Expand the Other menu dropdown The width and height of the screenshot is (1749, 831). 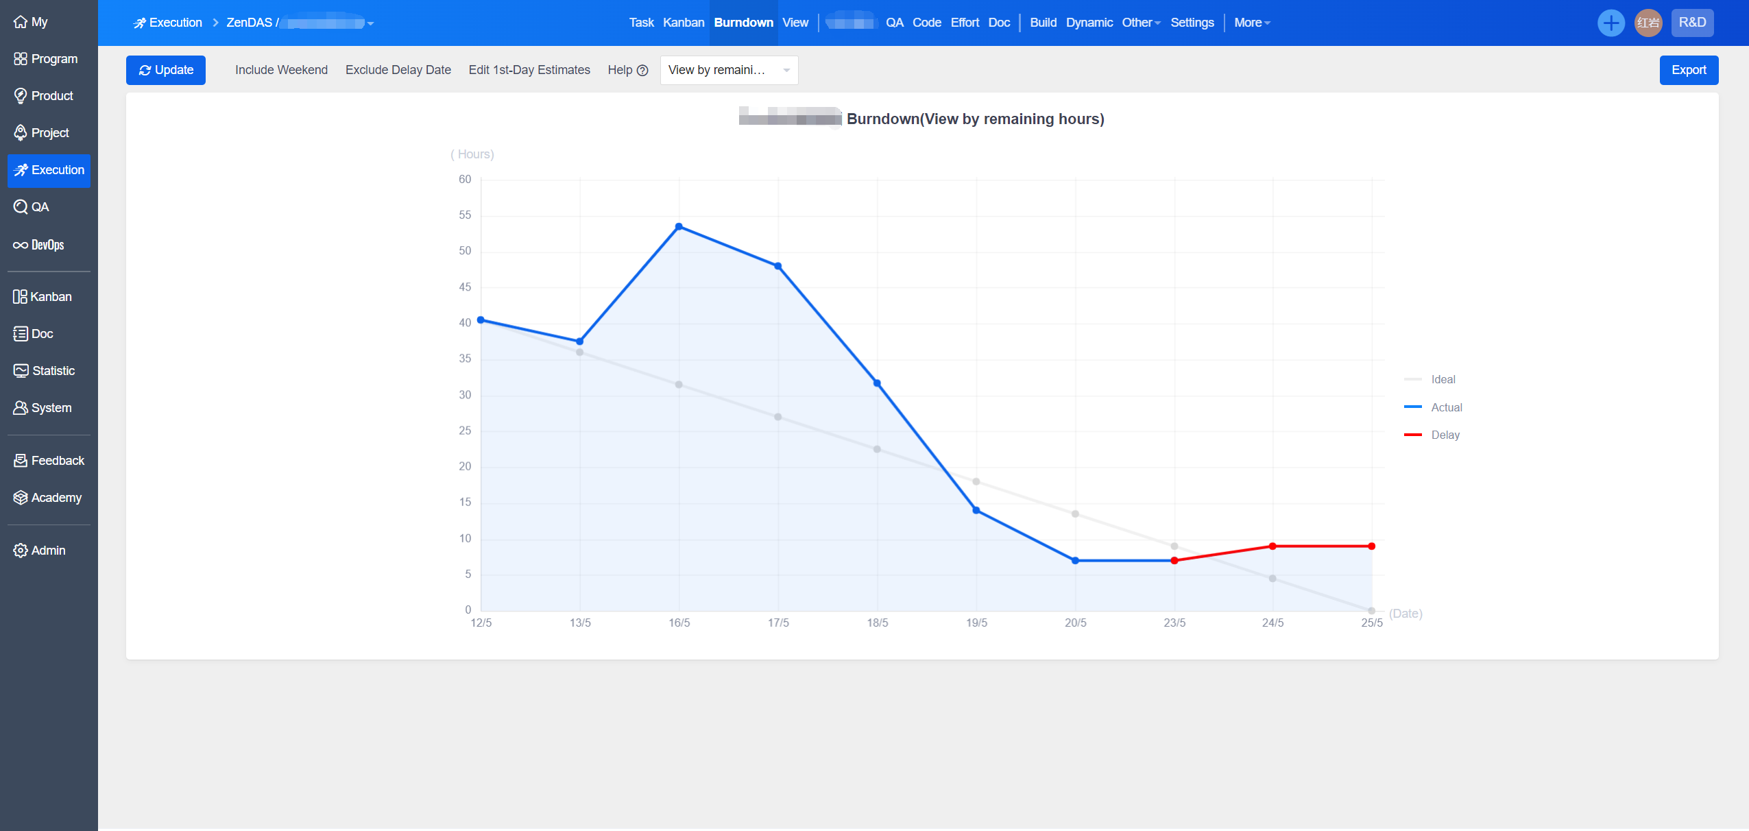pyautogui.click(x=1140, y=23)
